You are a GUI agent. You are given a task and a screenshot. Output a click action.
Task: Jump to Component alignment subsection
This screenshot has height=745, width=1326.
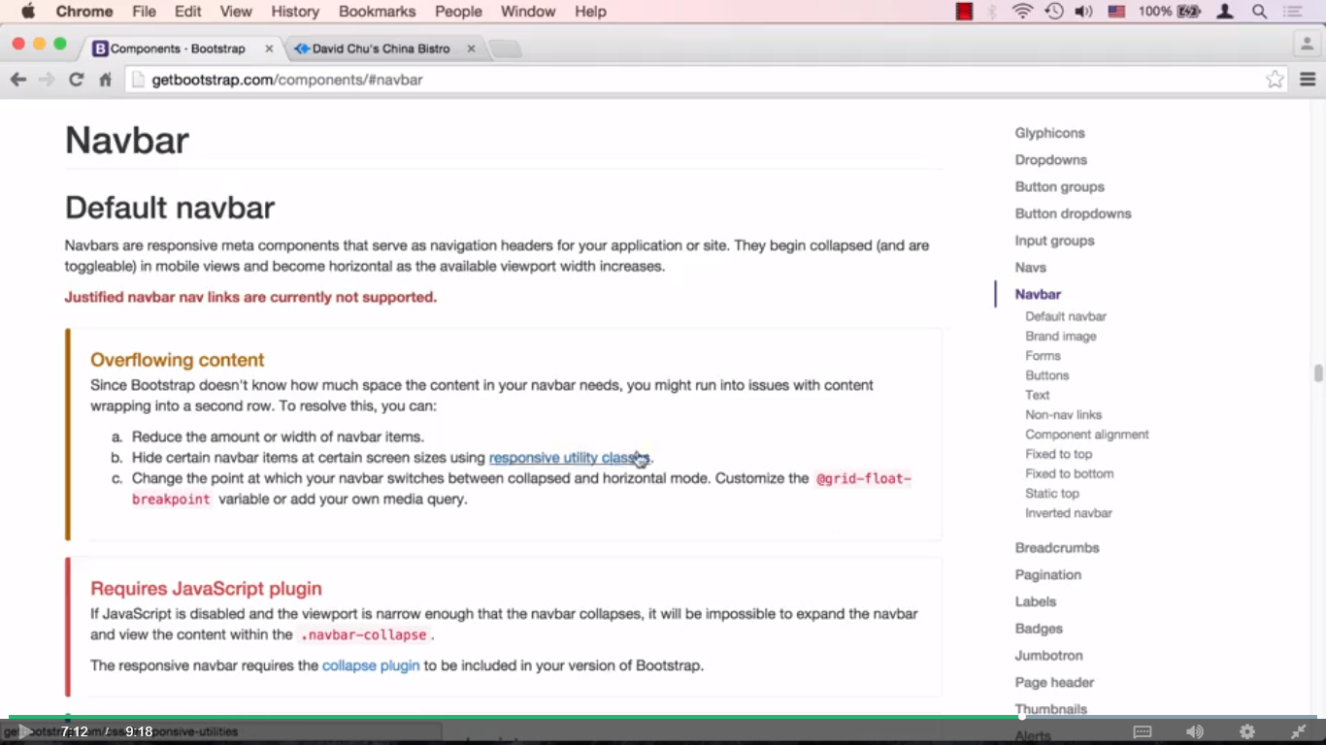1087,435
